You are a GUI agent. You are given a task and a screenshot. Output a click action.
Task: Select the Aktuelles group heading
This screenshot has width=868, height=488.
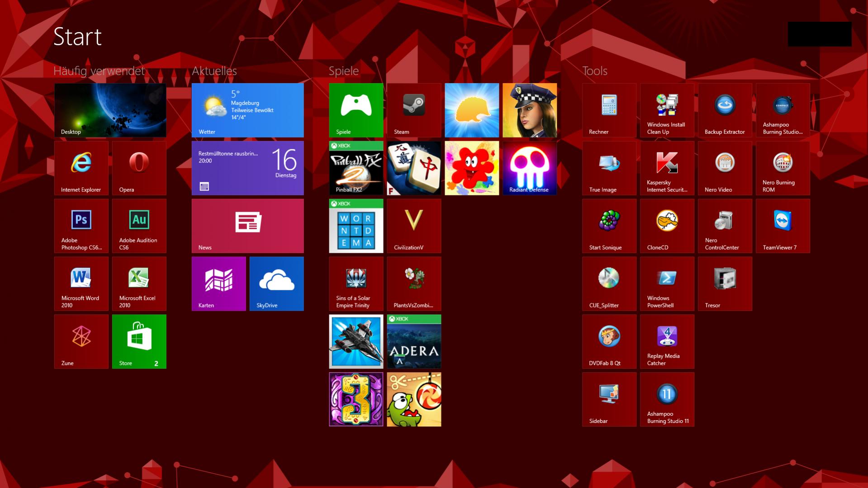click(x=214, y=71)
